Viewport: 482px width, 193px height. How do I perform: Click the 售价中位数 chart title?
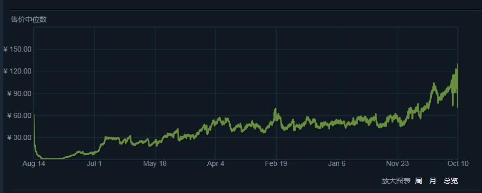pos(29,19)
